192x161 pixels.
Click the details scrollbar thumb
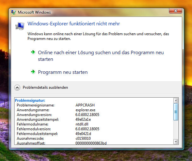(x=176, y=112)
